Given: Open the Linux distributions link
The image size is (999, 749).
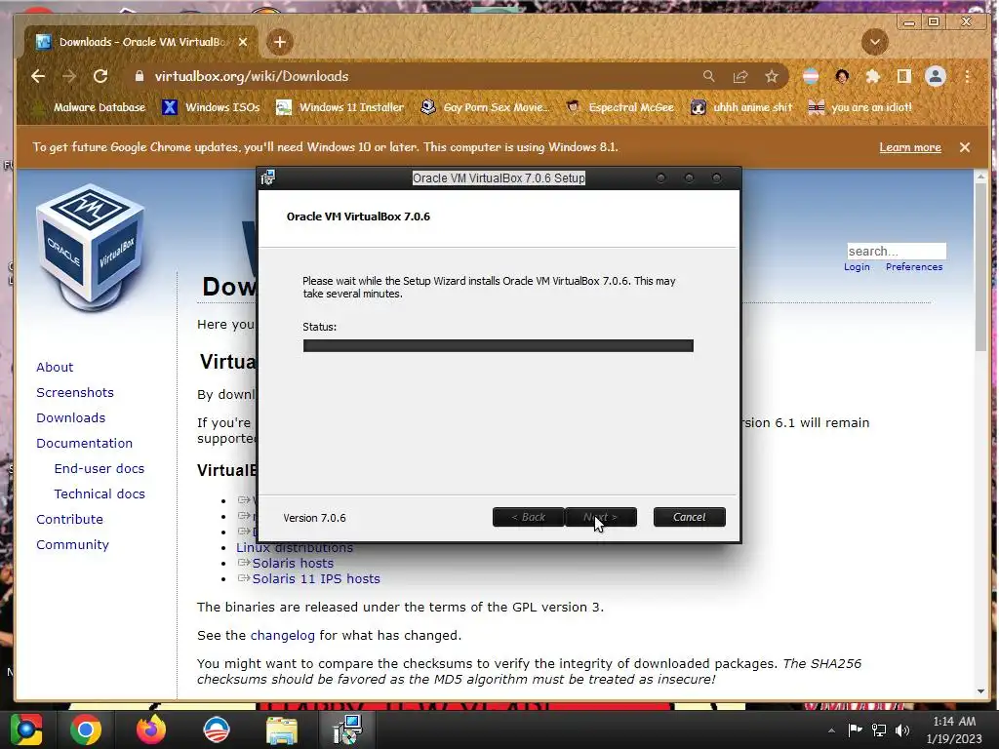Looking at the screenshot, I should pyautogui.click(x=295, y=548).
